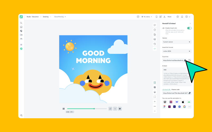Select the Canva integration icon
The height and width of the screenshot is (132, 212).
(x=179, y=107)
